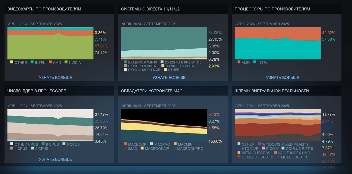Follow 'Узнать больше' link under CPU cores chart
The image size is (352, 174).
(55, 159)
